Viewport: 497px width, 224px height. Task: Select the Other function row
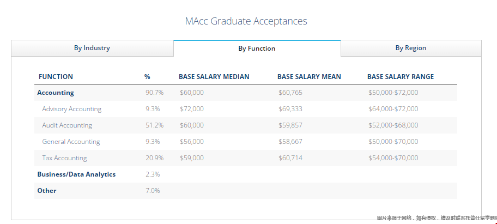coord(47,191)
